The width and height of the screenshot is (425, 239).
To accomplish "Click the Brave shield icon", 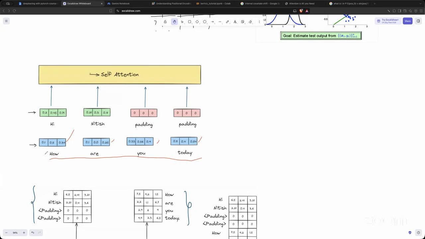I will (x=301, y=11).
